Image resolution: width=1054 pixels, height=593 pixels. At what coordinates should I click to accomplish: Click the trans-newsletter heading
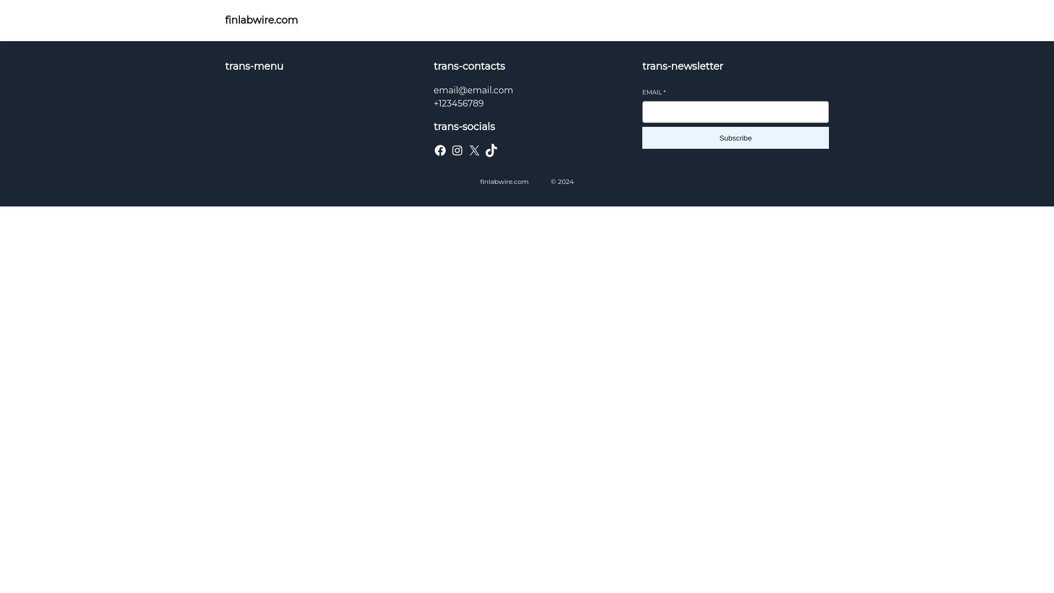coord(682,66)
